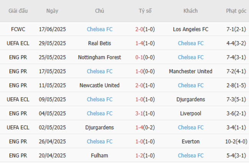Click home Djurgardens in 02/05/2025 row
The height and width of the screenshot is (164, 249).
click(x=100, y=128)
